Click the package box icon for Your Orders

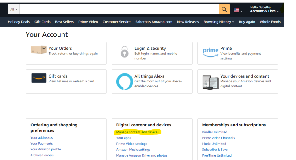(39, 50)
